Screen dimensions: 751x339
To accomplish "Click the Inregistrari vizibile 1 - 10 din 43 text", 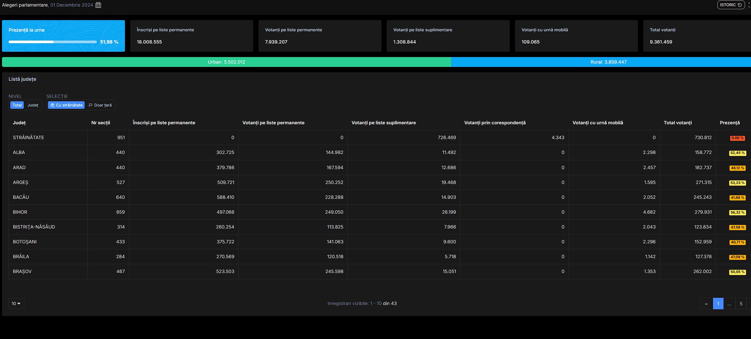I will coord(362,303).
